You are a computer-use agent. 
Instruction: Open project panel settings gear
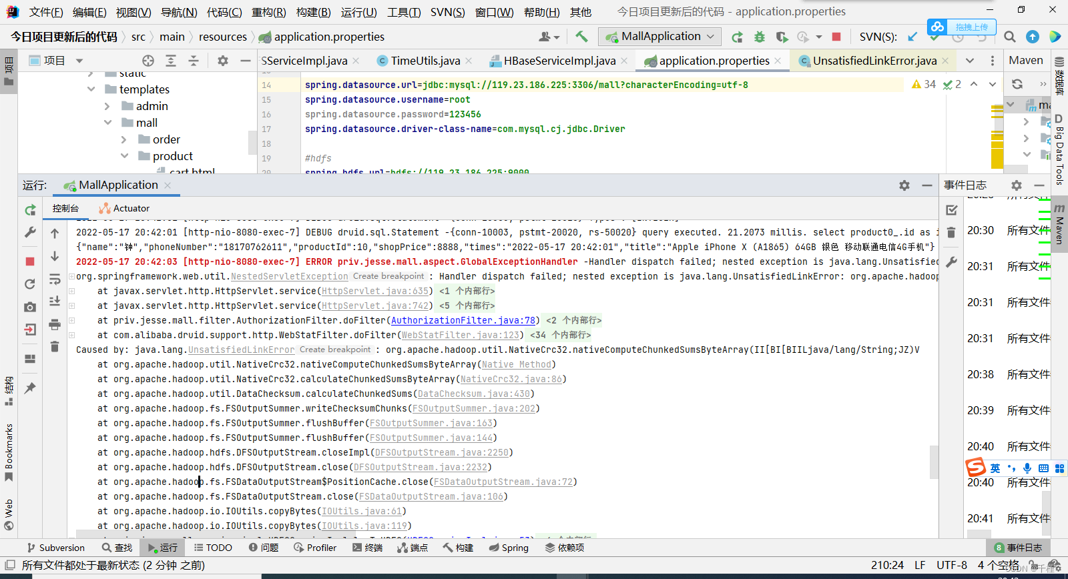[223, 61]
